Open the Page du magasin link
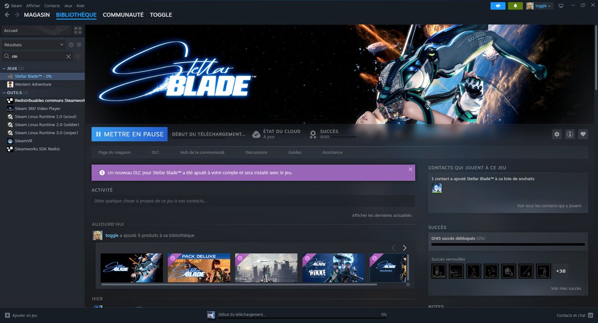Viewport: 598px width, 323px height. (x=114, y=152)
